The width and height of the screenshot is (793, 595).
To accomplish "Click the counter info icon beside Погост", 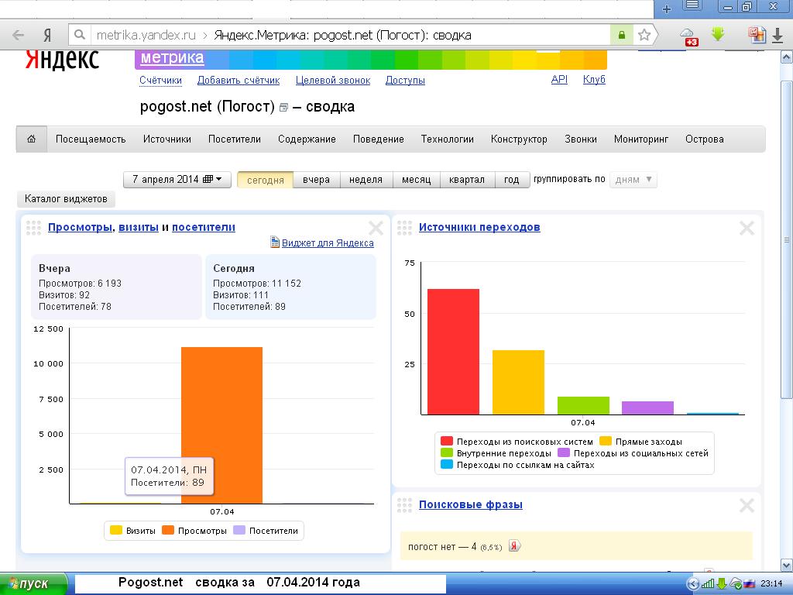I will coord(283,108).
